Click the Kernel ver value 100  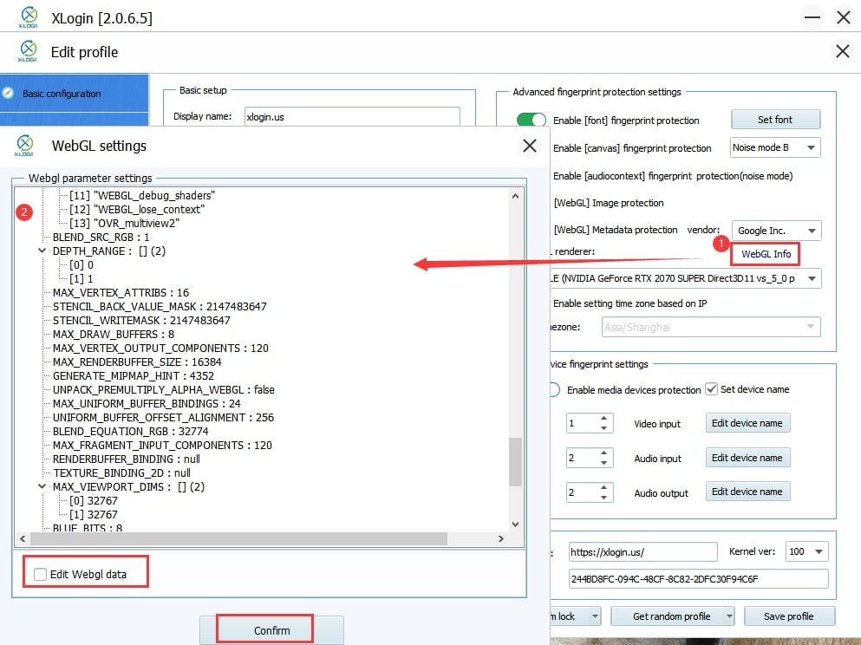click(x=798, y=551)
